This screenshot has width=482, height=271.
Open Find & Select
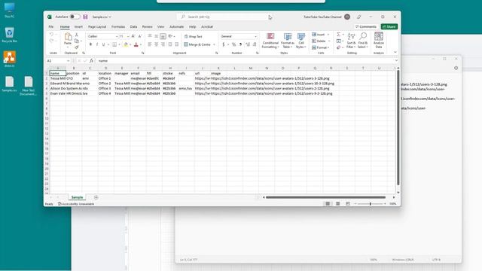[363, 41]
